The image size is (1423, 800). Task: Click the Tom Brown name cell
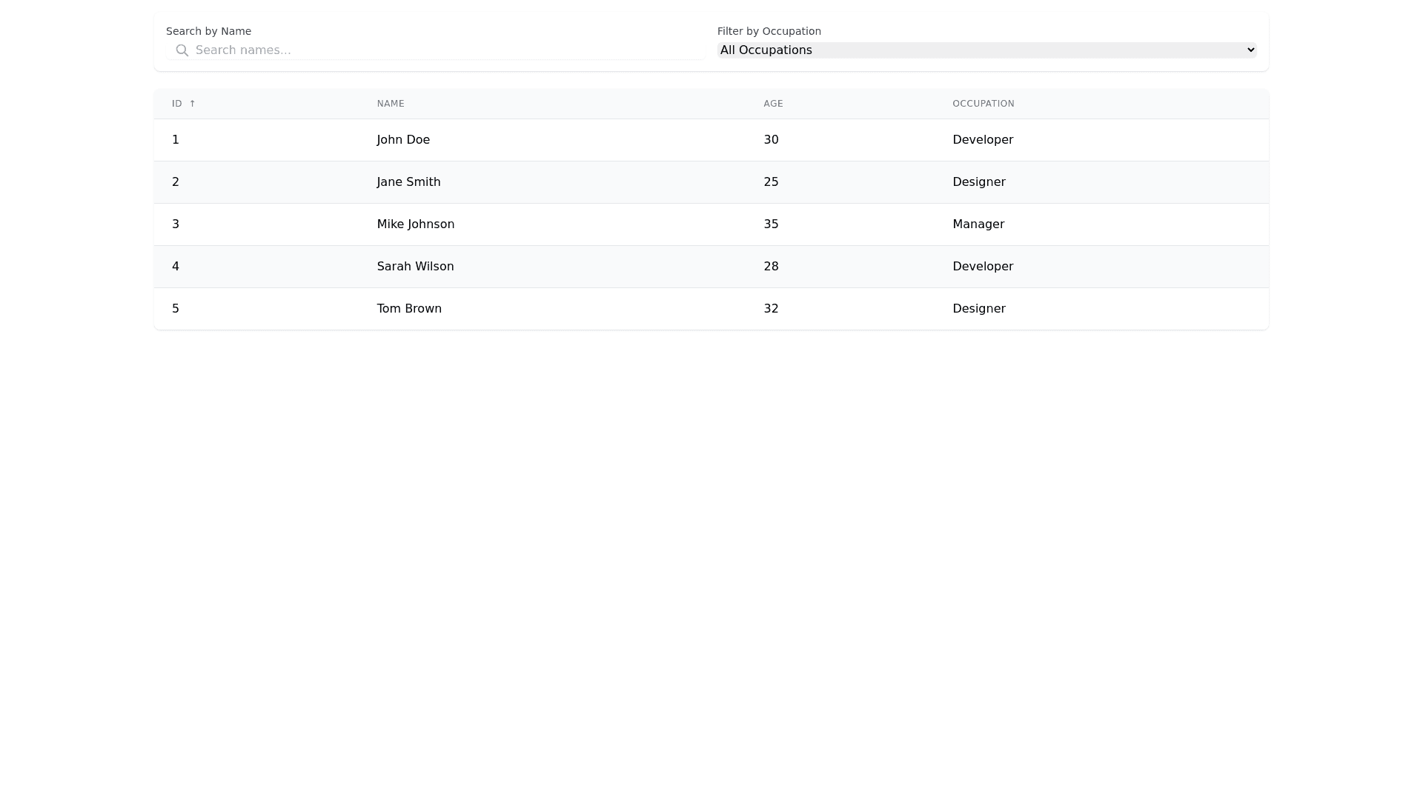(x=409, y=309)
